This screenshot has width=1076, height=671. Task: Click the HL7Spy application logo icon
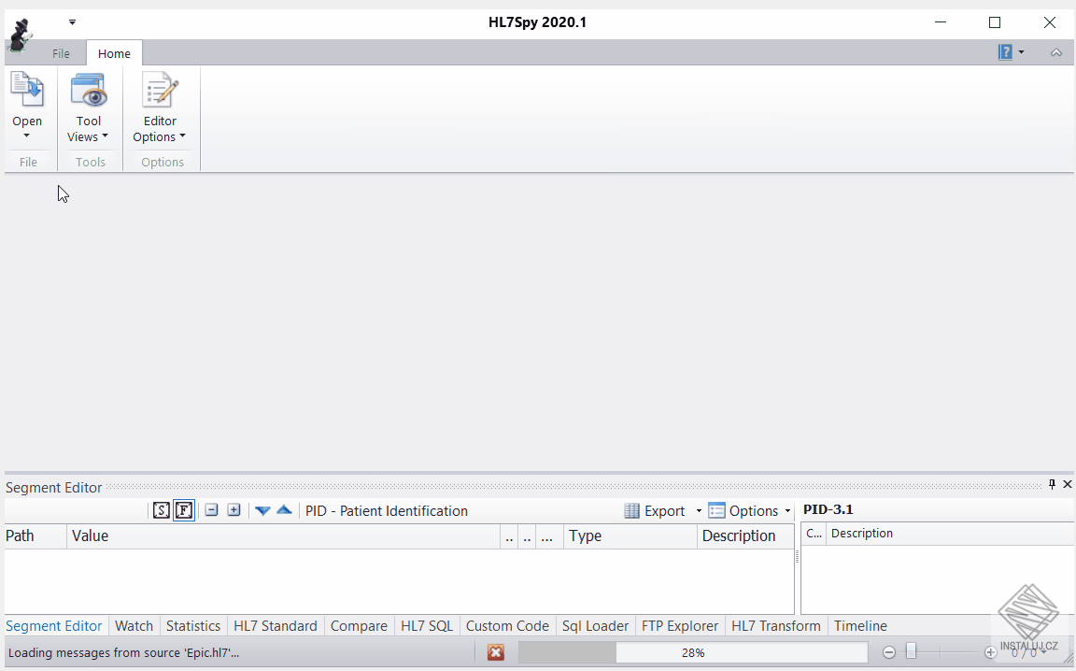[x=21, y=35]
